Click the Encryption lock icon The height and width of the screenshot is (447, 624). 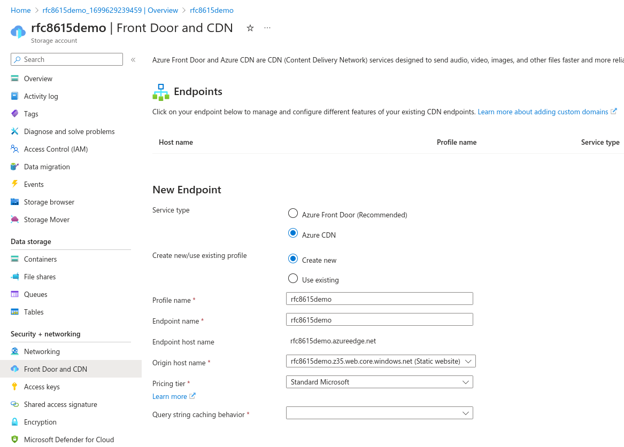click(15, 421)
